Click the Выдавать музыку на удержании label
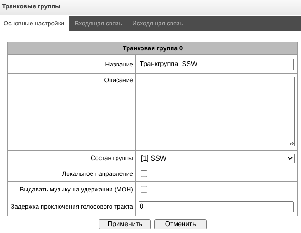This screenshot has height=233, width=301. pos(76,189)
